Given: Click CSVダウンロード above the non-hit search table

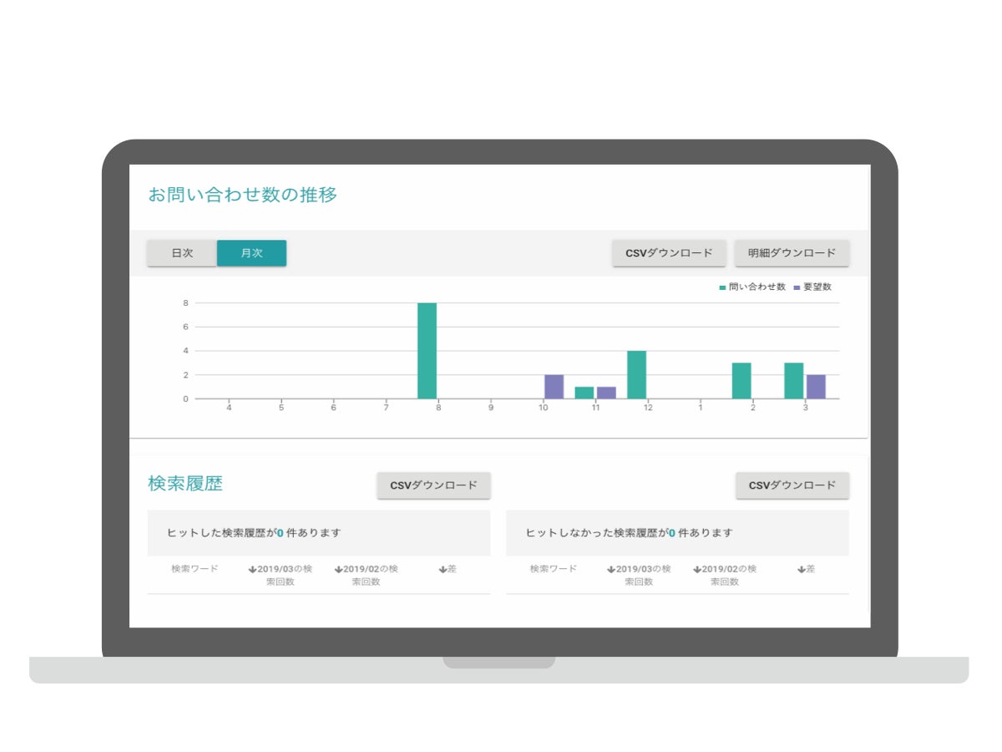Looking at the screenshot, I should [792, 485].
